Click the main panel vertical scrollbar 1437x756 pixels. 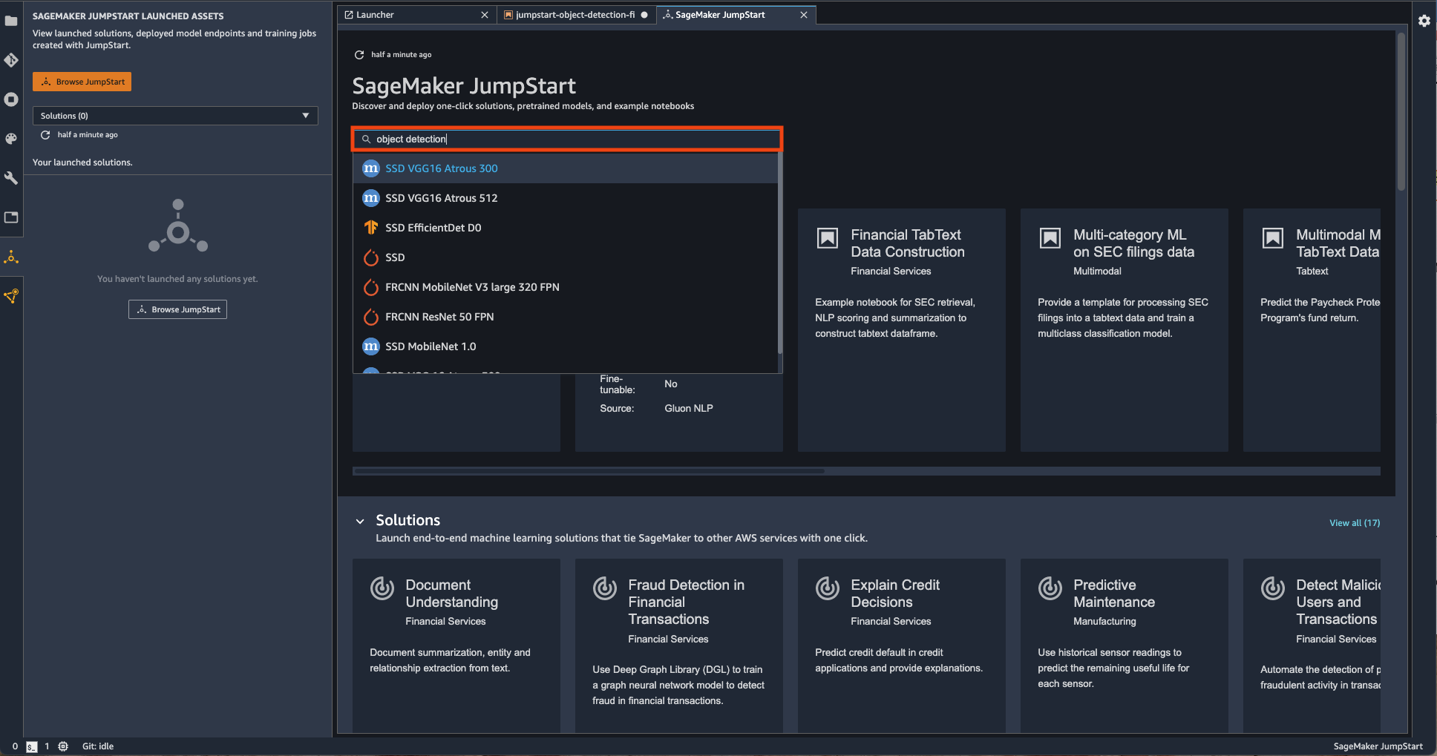[1401, 111]
